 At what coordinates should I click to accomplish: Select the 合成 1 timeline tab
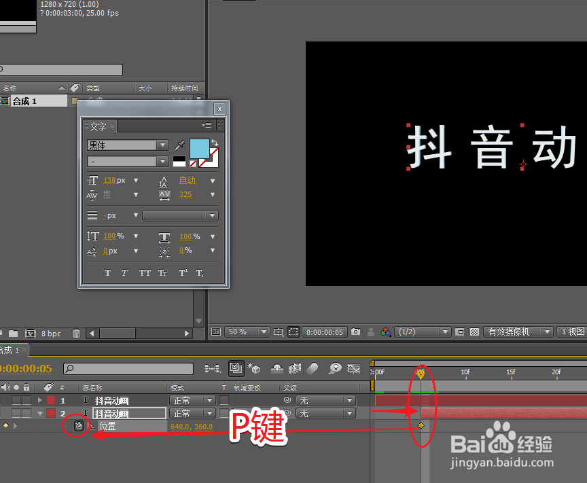(x=10, y=350)
